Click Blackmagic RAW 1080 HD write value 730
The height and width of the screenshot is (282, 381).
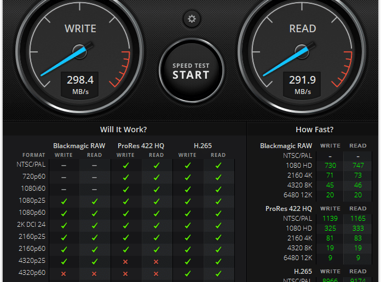pos(330,166)
